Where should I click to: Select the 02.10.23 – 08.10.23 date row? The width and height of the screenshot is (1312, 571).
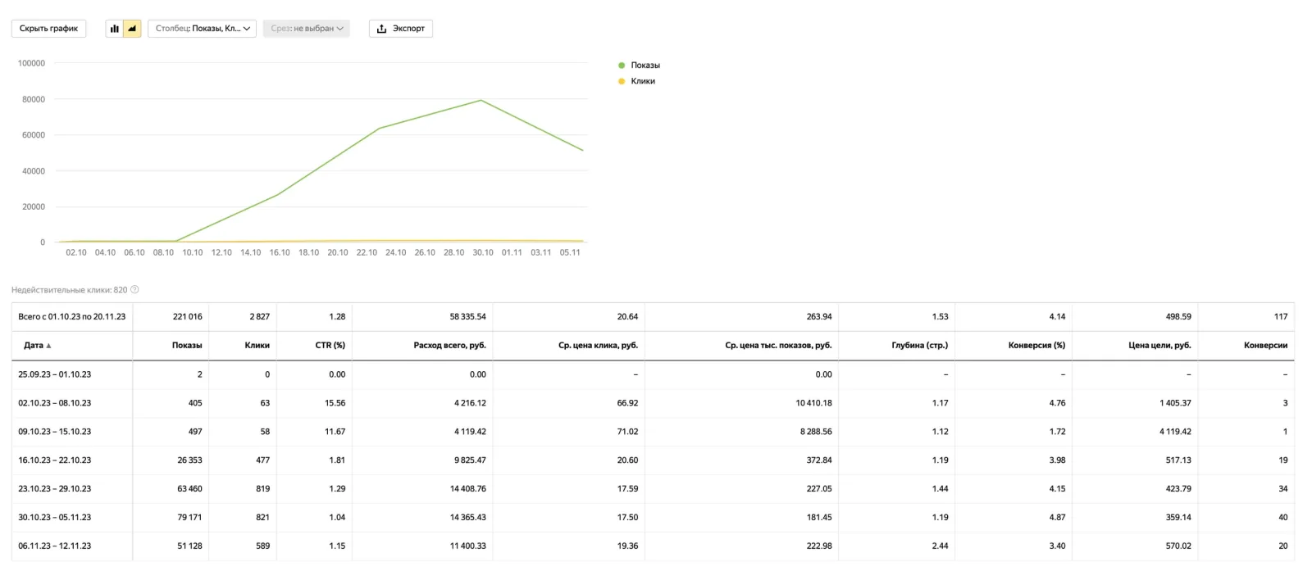[653, 403]
